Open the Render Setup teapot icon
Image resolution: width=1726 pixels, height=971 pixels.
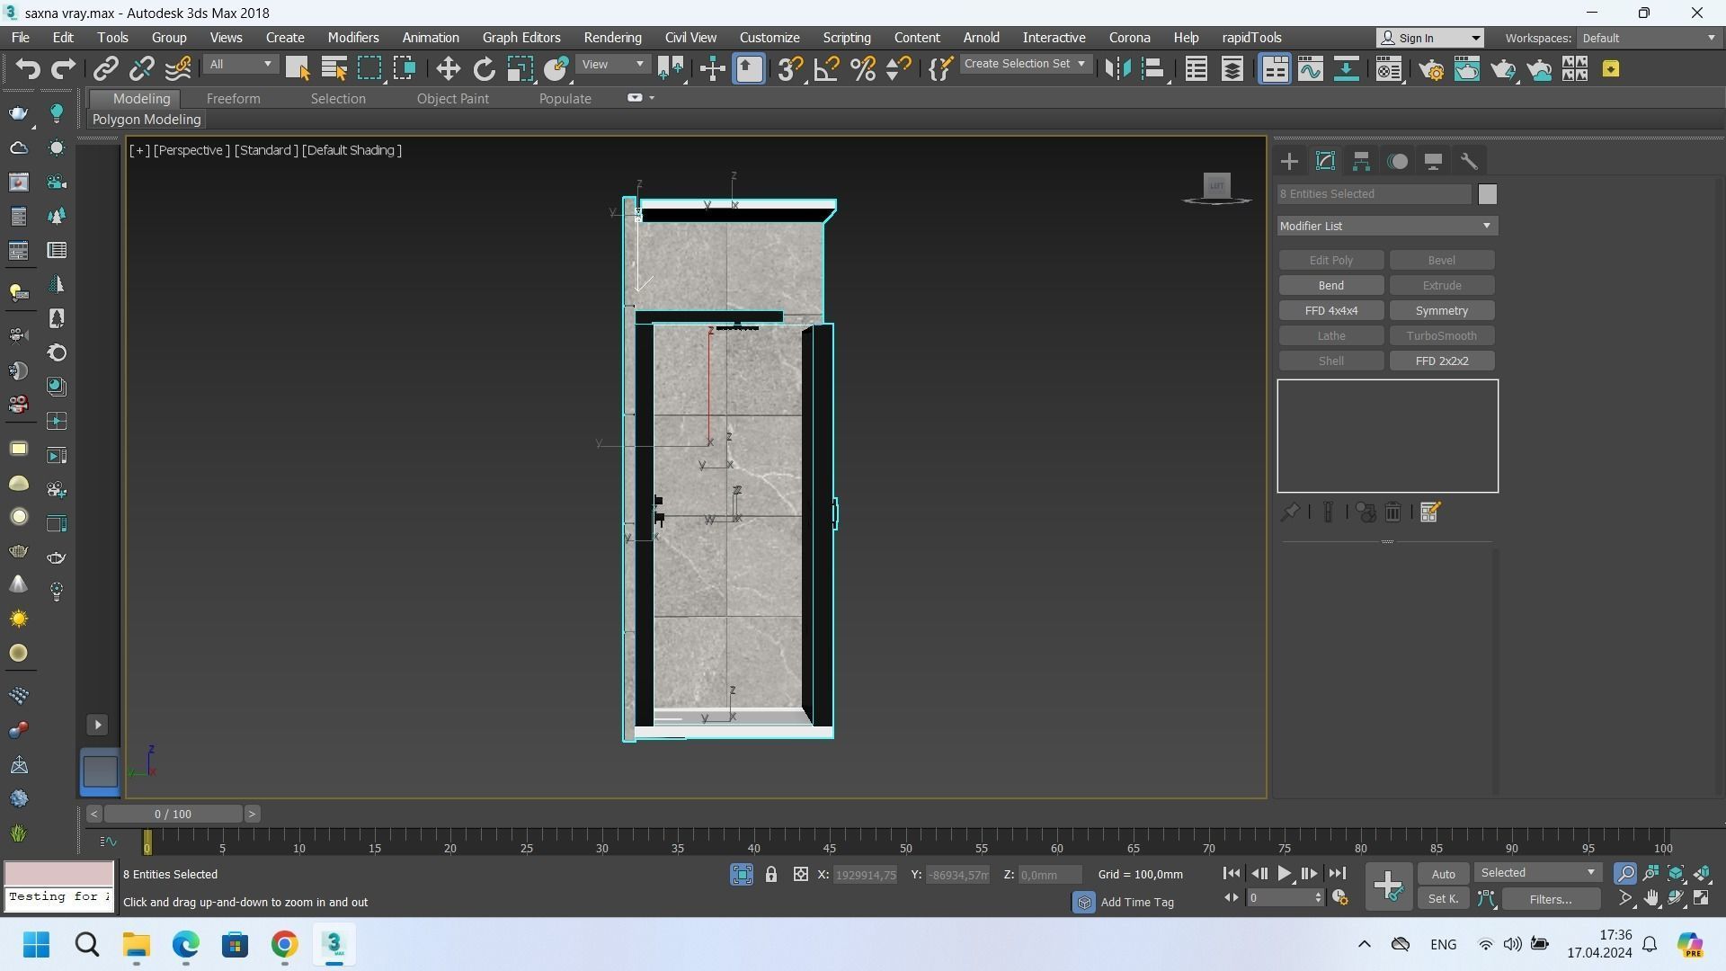[1431, 69]
